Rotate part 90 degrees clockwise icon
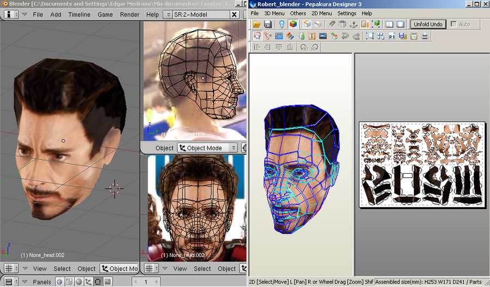 click(x=315, y=47)
